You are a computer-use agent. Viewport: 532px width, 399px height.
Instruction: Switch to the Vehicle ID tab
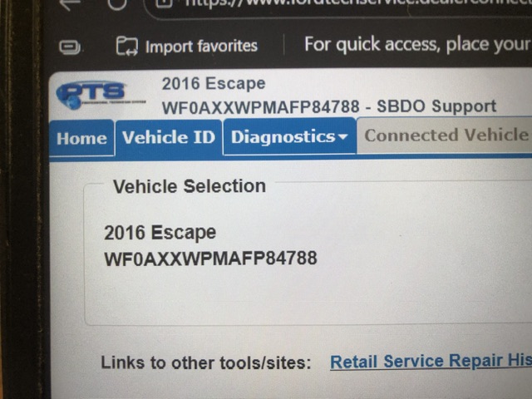coord(169,137)
